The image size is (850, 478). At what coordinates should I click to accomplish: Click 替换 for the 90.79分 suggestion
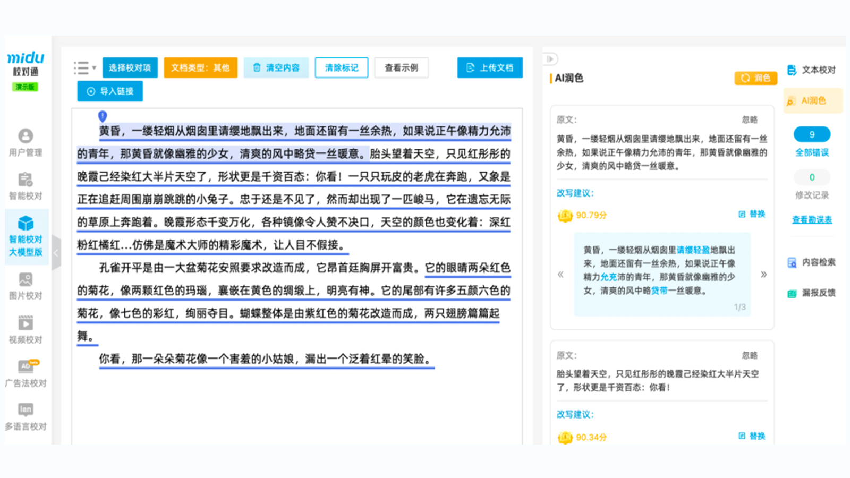pyautogui.click(x=752, y=214)
